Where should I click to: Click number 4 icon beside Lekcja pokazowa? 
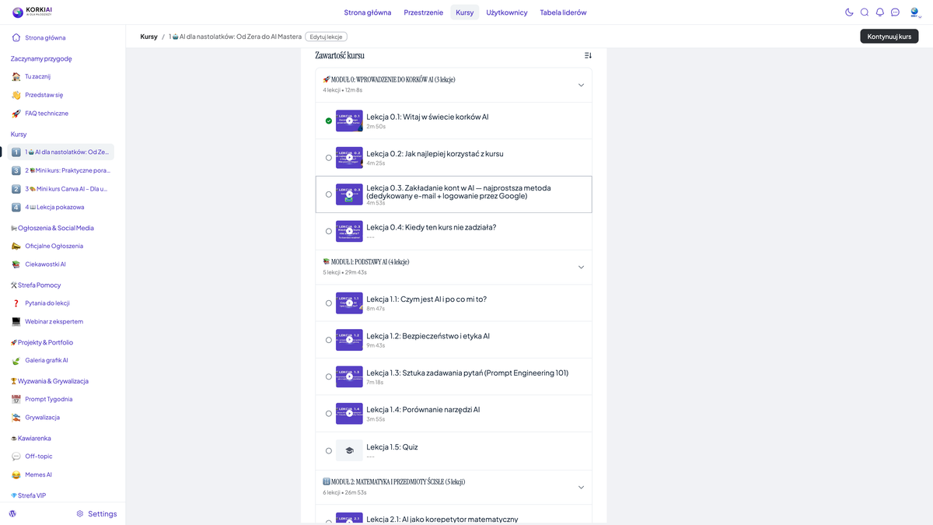(x=16, y=207)
